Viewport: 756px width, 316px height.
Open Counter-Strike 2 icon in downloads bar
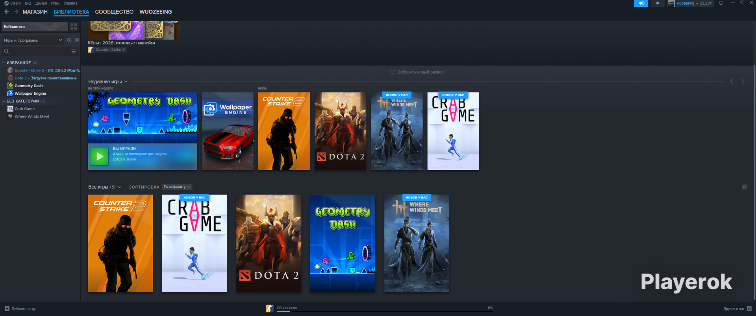point(270,309)
